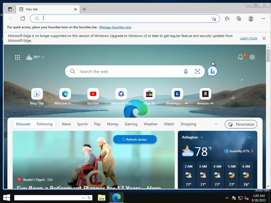
Task: Open the Amazon quick link tile
Action: [205, 94]
